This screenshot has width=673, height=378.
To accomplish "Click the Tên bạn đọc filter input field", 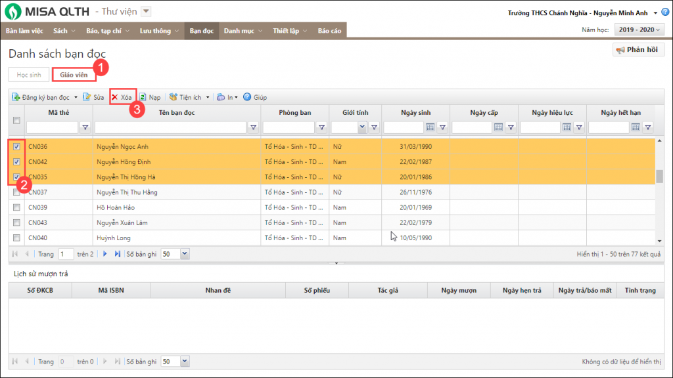I will [169, 127].
